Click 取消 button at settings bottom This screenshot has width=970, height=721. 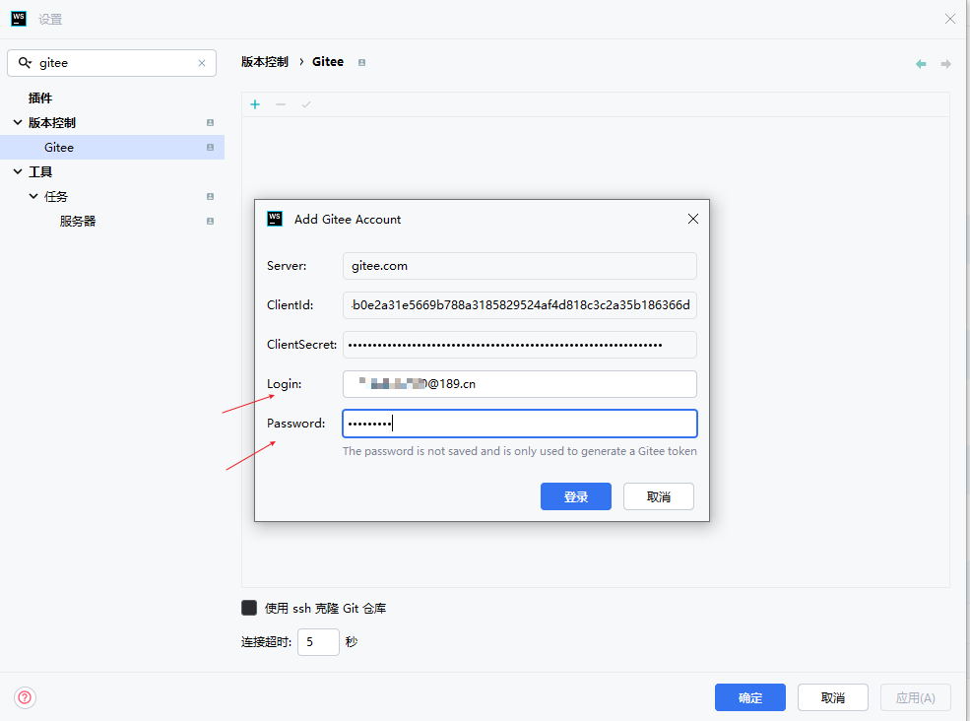833,697
